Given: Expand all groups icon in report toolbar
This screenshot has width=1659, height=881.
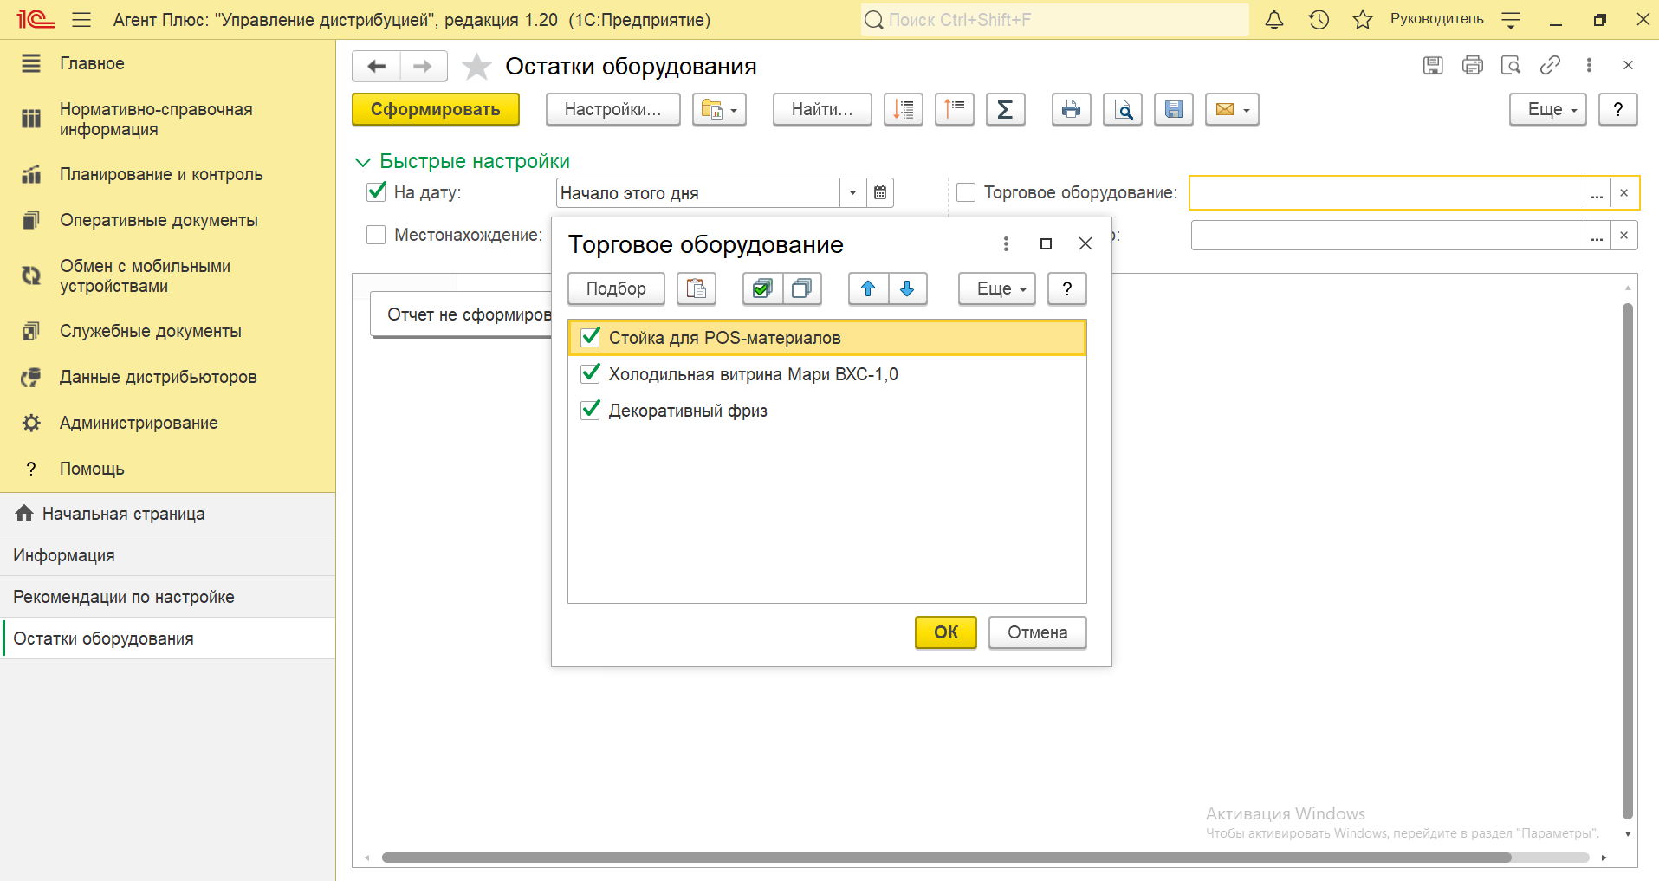Looking at the screenshot, I should pos(904,109).
